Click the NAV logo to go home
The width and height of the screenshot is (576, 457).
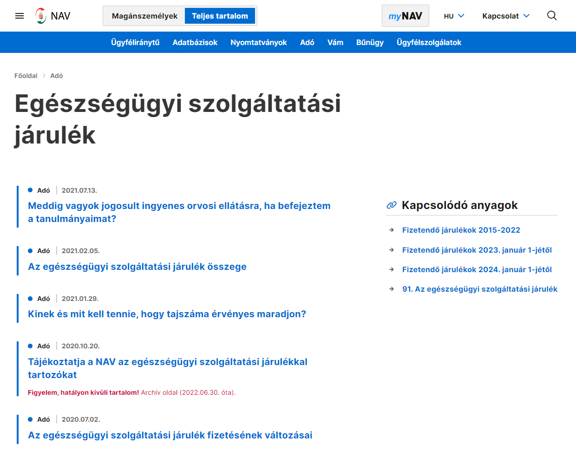[x=52, y=15]
